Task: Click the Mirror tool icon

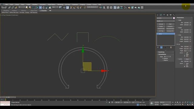Action: click(101, 8)
